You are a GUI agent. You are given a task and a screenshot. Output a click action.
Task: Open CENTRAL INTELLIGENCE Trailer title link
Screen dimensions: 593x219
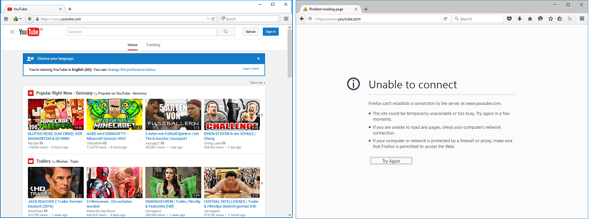click(x=231, y=204)
